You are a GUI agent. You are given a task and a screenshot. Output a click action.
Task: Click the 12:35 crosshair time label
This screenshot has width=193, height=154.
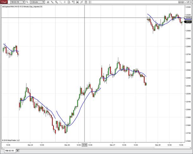[84, 145]
